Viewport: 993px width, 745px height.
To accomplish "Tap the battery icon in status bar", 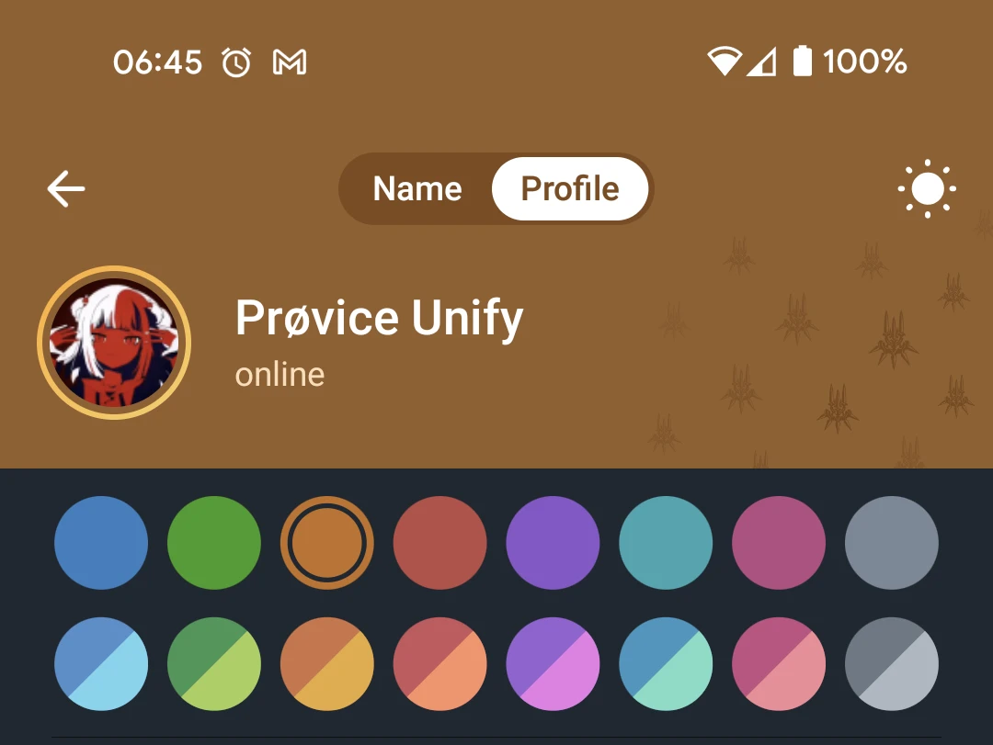I will [x=803, y=62].
